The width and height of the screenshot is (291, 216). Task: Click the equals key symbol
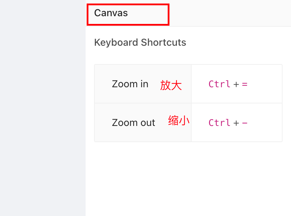(244, 84)
